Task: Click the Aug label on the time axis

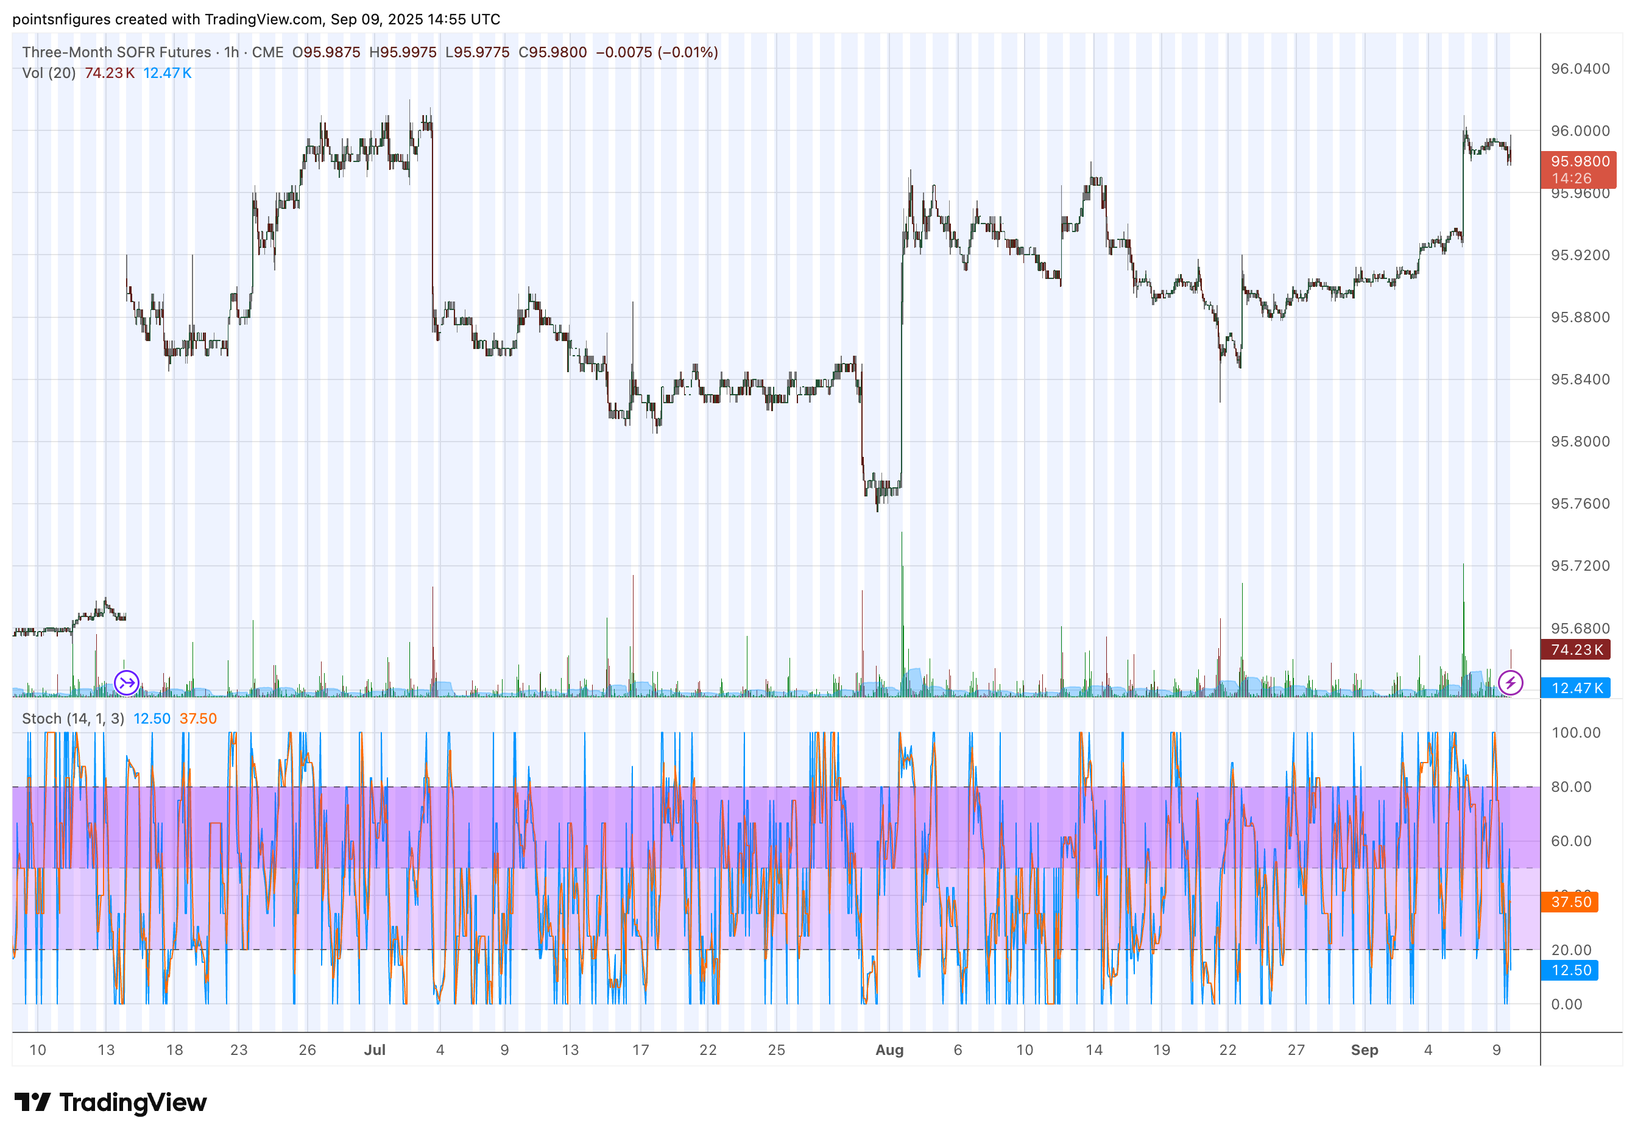Action: coord(889,1050)
